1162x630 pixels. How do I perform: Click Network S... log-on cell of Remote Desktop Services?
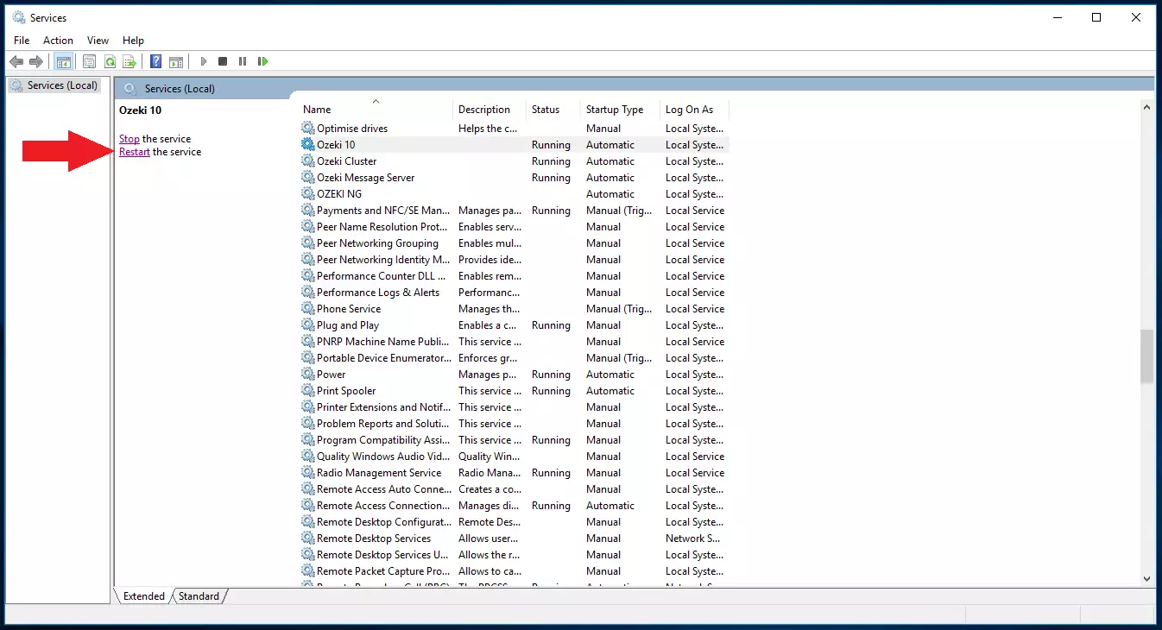coord(691,539)
